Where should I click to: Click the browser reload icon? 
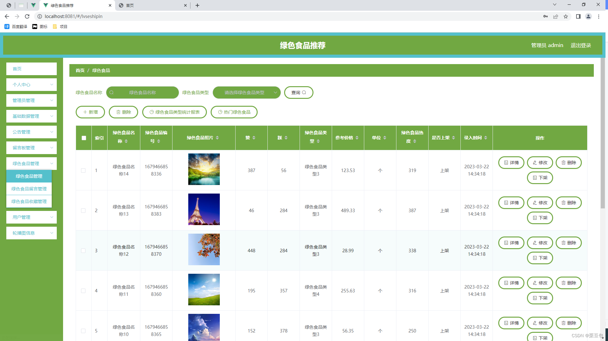[27, 16]
